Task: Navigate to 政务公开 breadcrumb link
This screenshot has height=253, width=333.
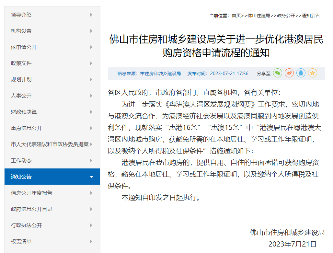Action: coord(286,16)
